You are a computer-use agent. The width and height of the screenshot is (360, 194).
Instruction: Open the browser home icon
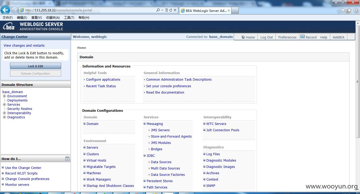tap(343, 10)
